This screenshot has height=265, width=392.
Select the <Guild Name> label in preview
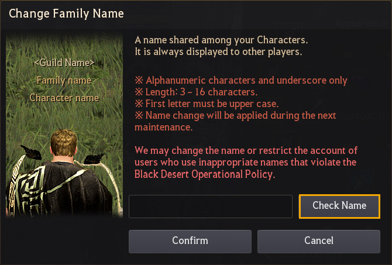click(x=64, y=63)
